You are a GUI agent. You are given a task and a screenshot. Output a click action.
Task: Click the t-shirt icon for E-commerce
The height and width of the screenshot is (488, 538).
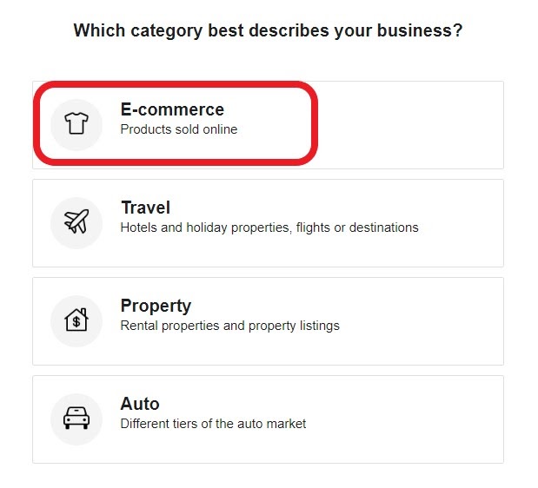pos(76,124)
